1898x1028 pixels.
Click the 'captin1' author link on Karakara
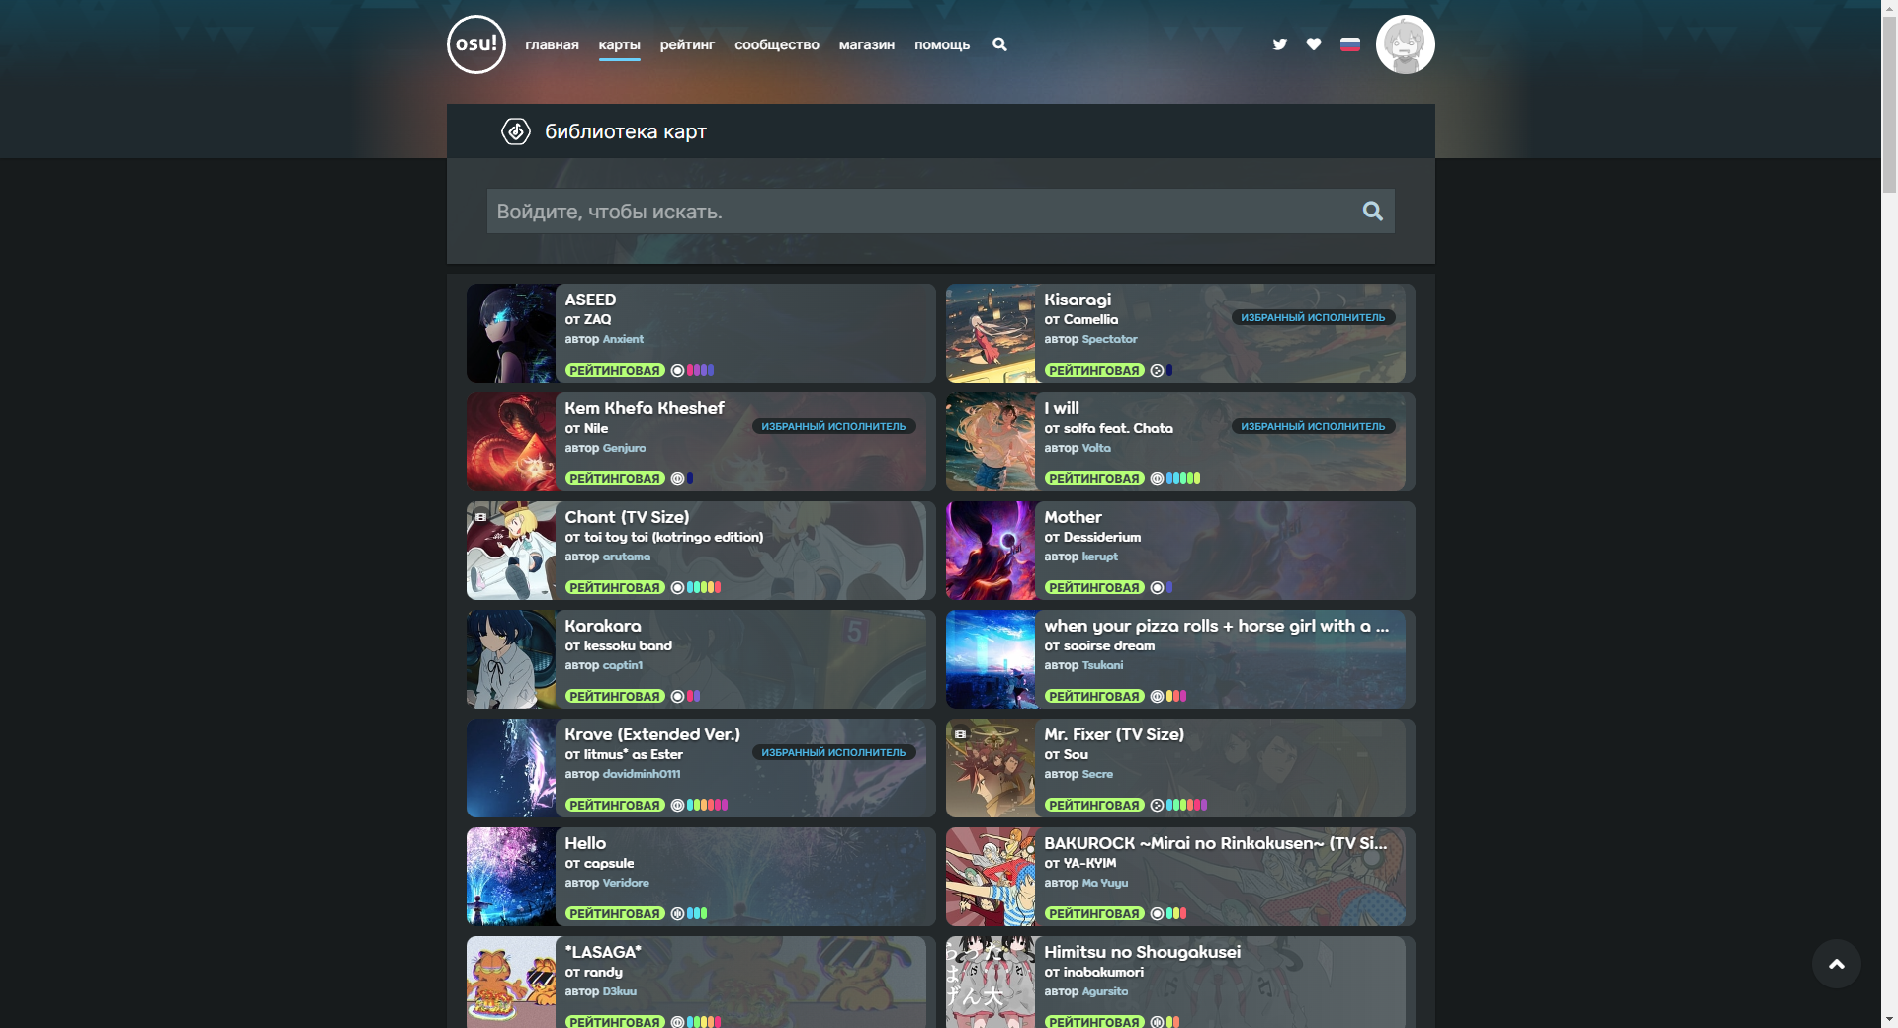pyautogui.click(x=622, y=665)
